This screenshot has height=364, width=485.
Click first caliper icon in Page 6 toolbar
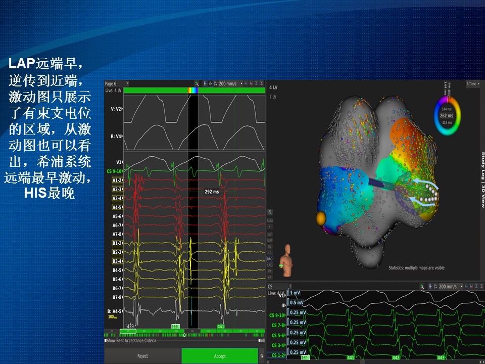pyautogui.click(x=246, y=83)
